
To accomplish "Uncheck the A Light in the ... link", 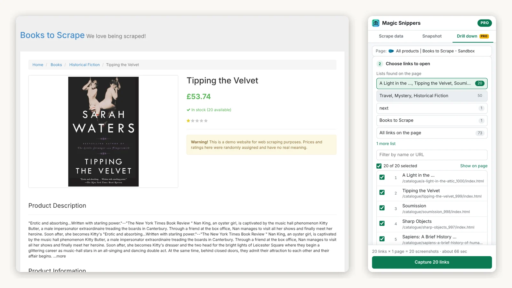I will (382, 177).
